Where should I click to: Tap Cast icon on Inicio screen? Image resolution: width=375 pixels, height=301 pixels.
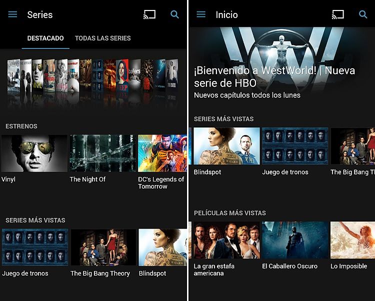point(338,14)
